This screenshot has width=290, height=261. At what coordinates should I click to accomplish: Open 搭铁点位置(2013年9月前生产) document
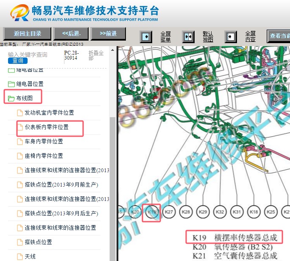coord(61,184)
